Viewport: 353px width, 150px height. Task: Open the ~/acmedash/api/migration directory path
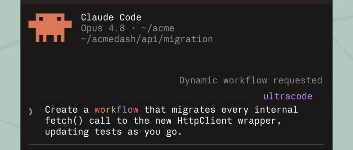(147, 39)
